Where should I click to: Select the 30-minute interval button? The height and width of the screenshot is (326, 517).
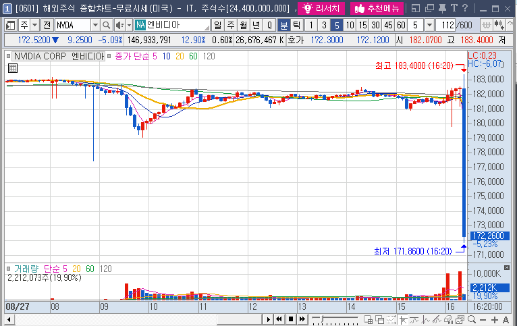(x=375, y=25)
